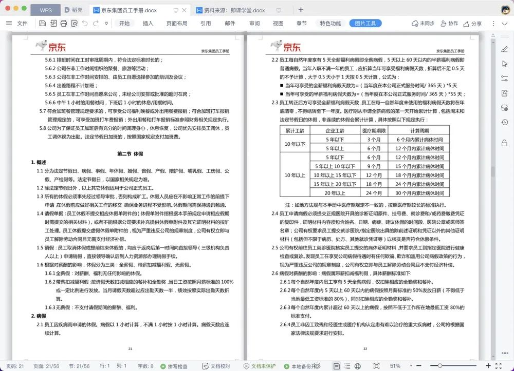Open the 章节 ribbon tab
This screenshot has height=371, width=514.
pos(302,23)
